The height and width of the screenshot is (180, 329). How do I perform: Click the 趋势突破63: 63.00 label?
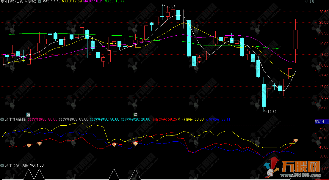pyautogui.click(x=74, y=119)
